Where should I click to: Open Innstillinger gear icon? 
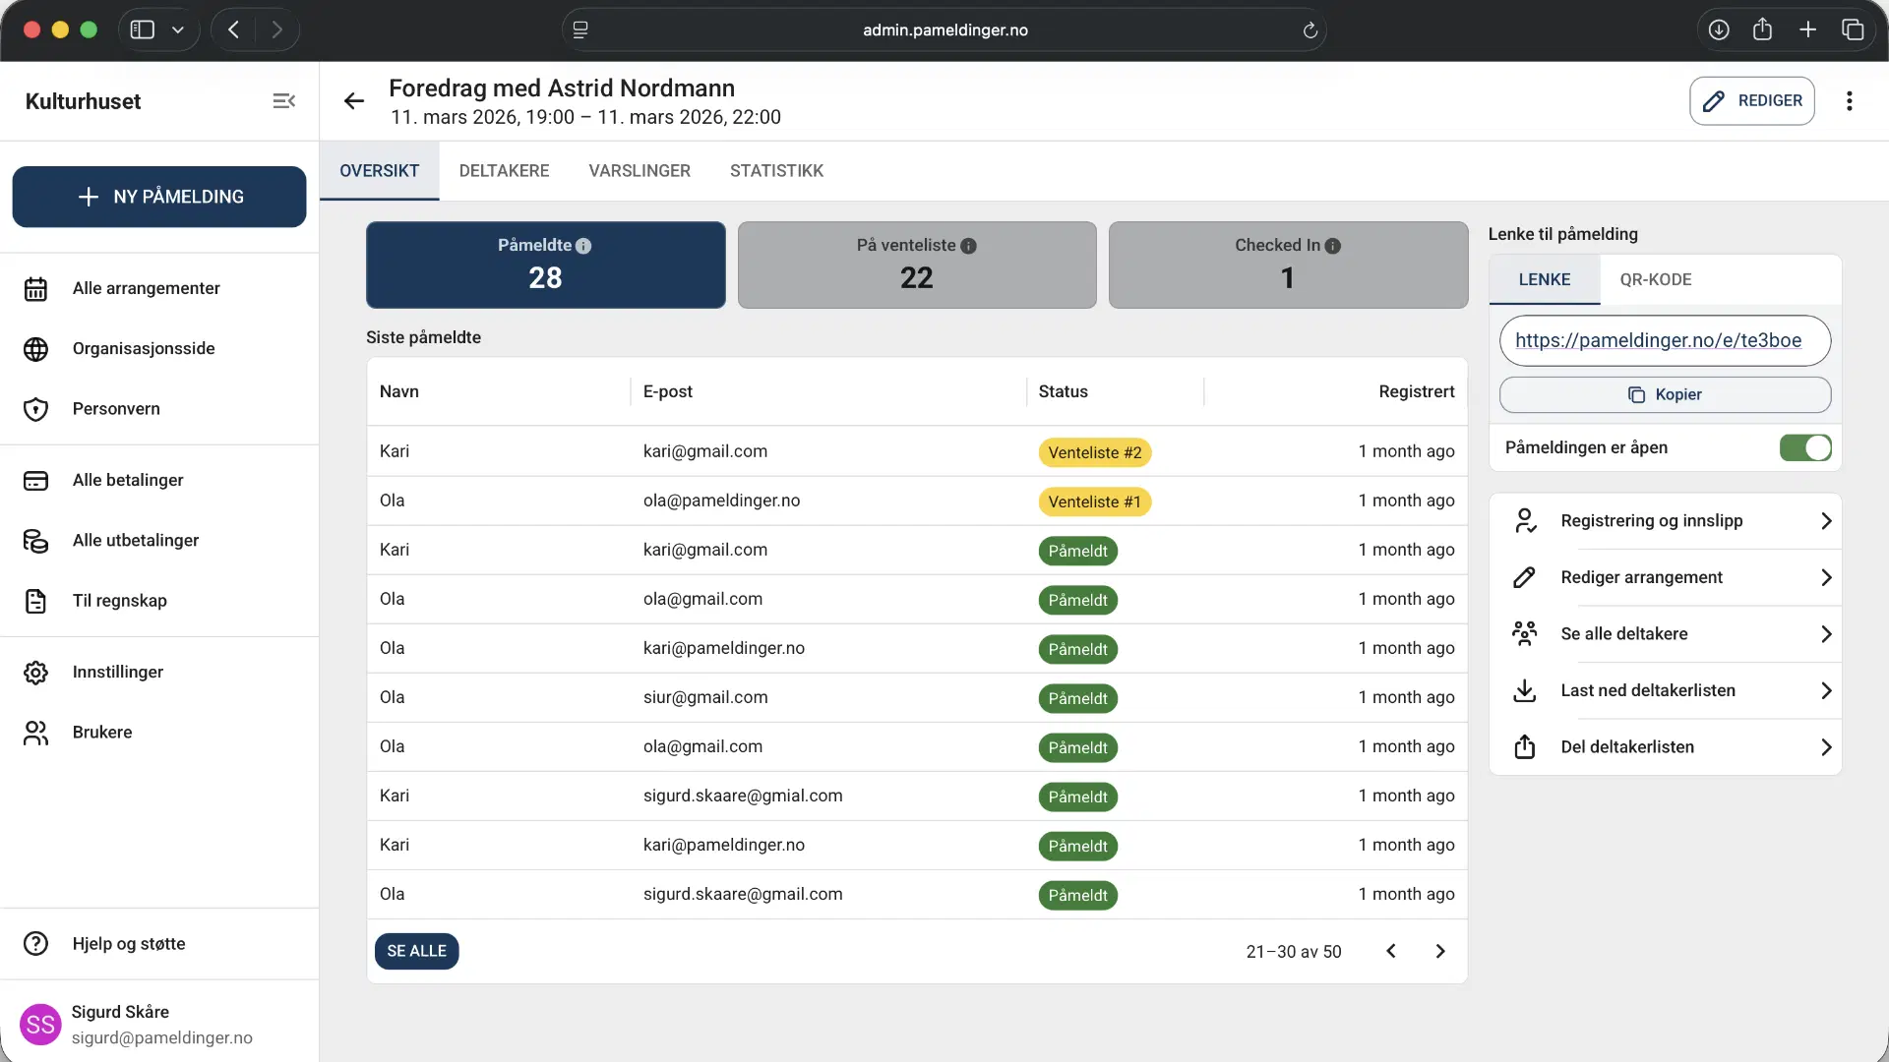[x=35, y=672]
